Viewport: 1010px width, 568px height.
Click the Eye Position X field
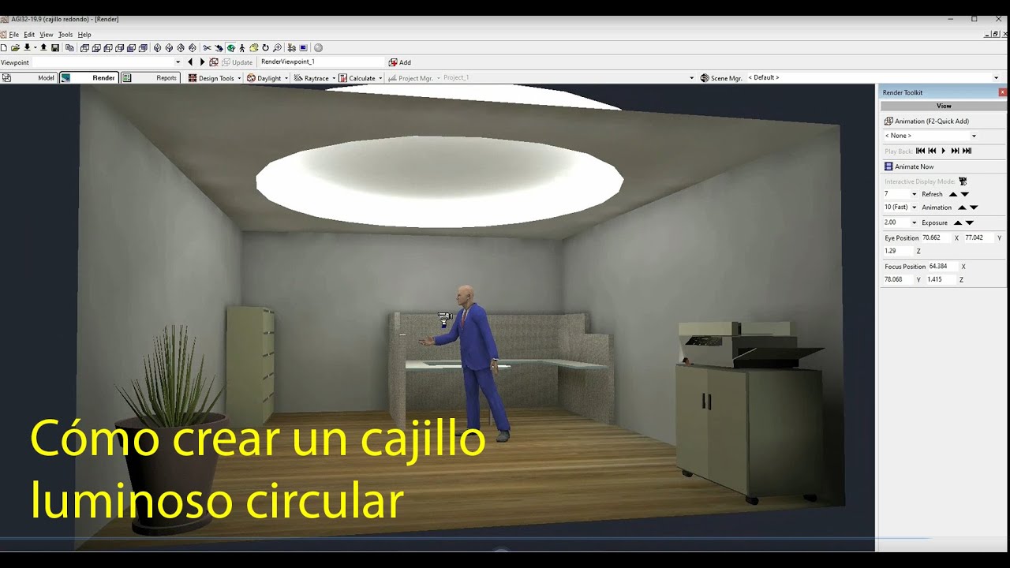click(936, 237)
